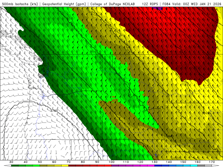The image size is (223, 167).
Task: Select the dark purple swatch right of 100
Action: click(115, 166)
